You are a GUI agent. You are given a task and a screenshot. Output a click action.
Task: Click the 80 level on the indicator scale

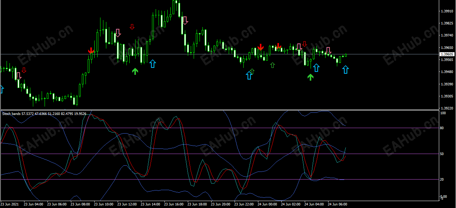click(442, 128)
